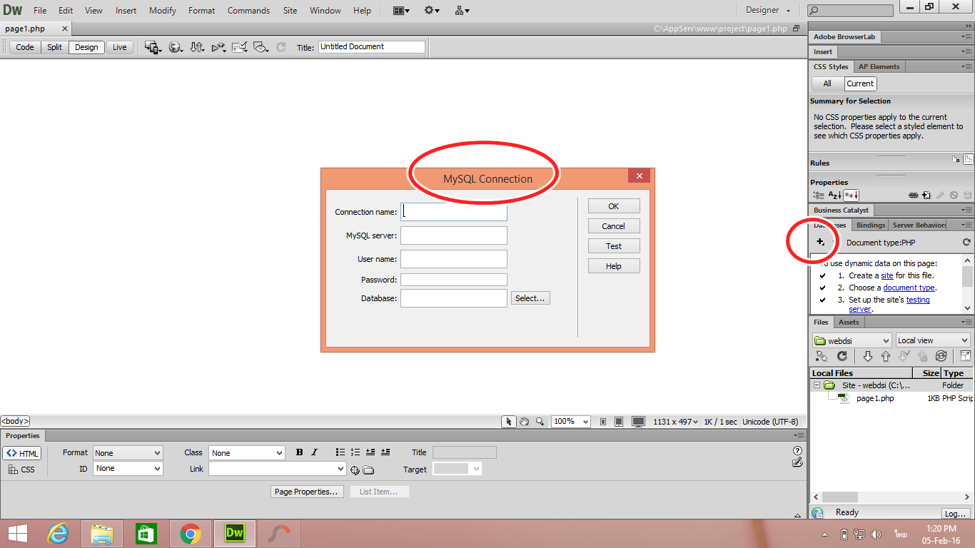This screenshot has height=548, width=975.
Task: Open the ID dropdown
Action: point(128,469)
